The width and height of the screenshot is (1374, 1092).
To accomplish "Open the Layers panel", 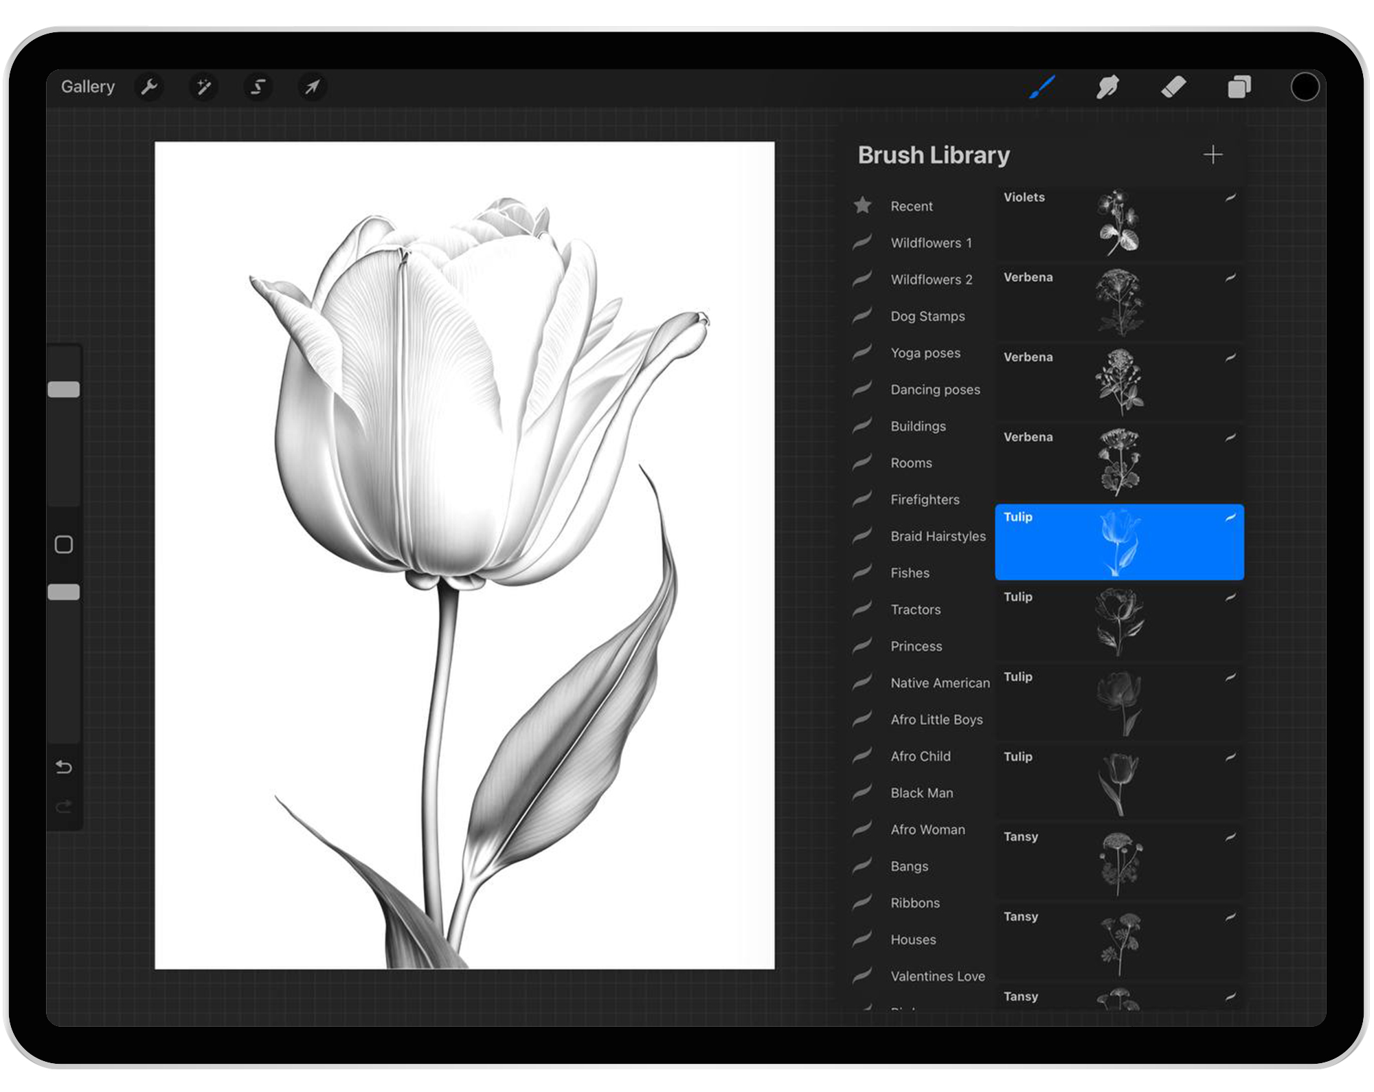I will (x=1239, y=87).
